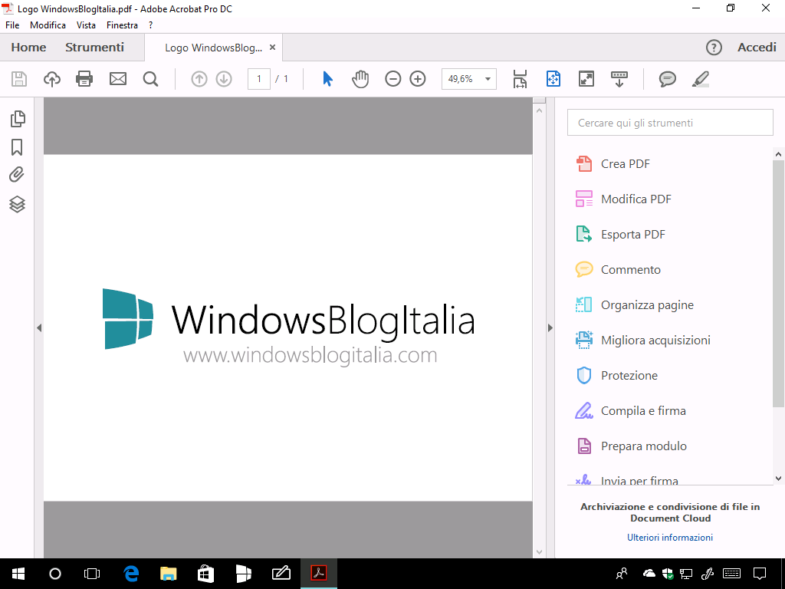Open the Modifica PDF tool
This screenshot has height=589, width=785.
point(624,199)
